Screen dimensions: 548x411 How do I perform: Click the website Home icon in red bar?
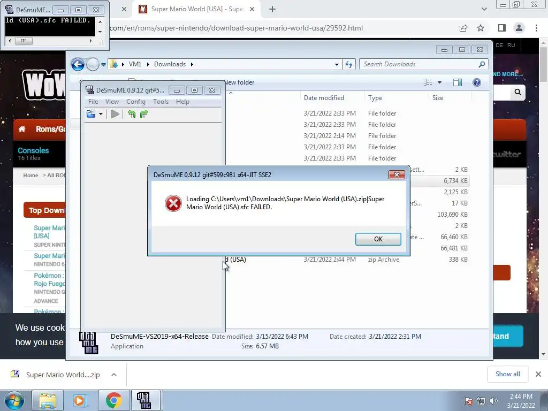[22, 129]
